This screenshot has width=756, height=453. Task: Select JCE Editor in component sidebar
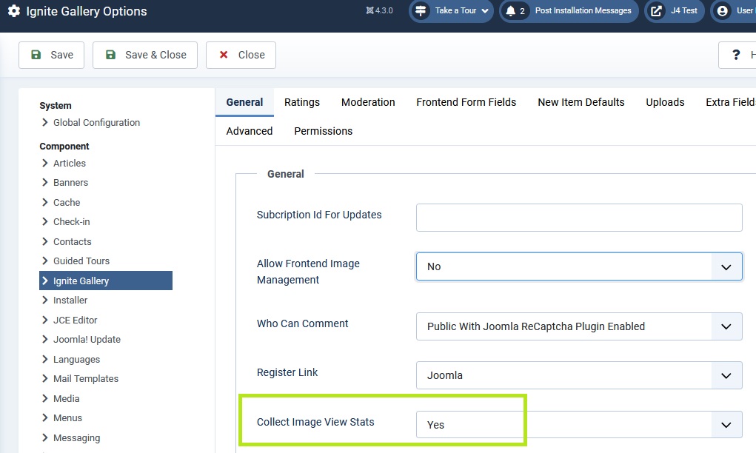tap(76, 320)
